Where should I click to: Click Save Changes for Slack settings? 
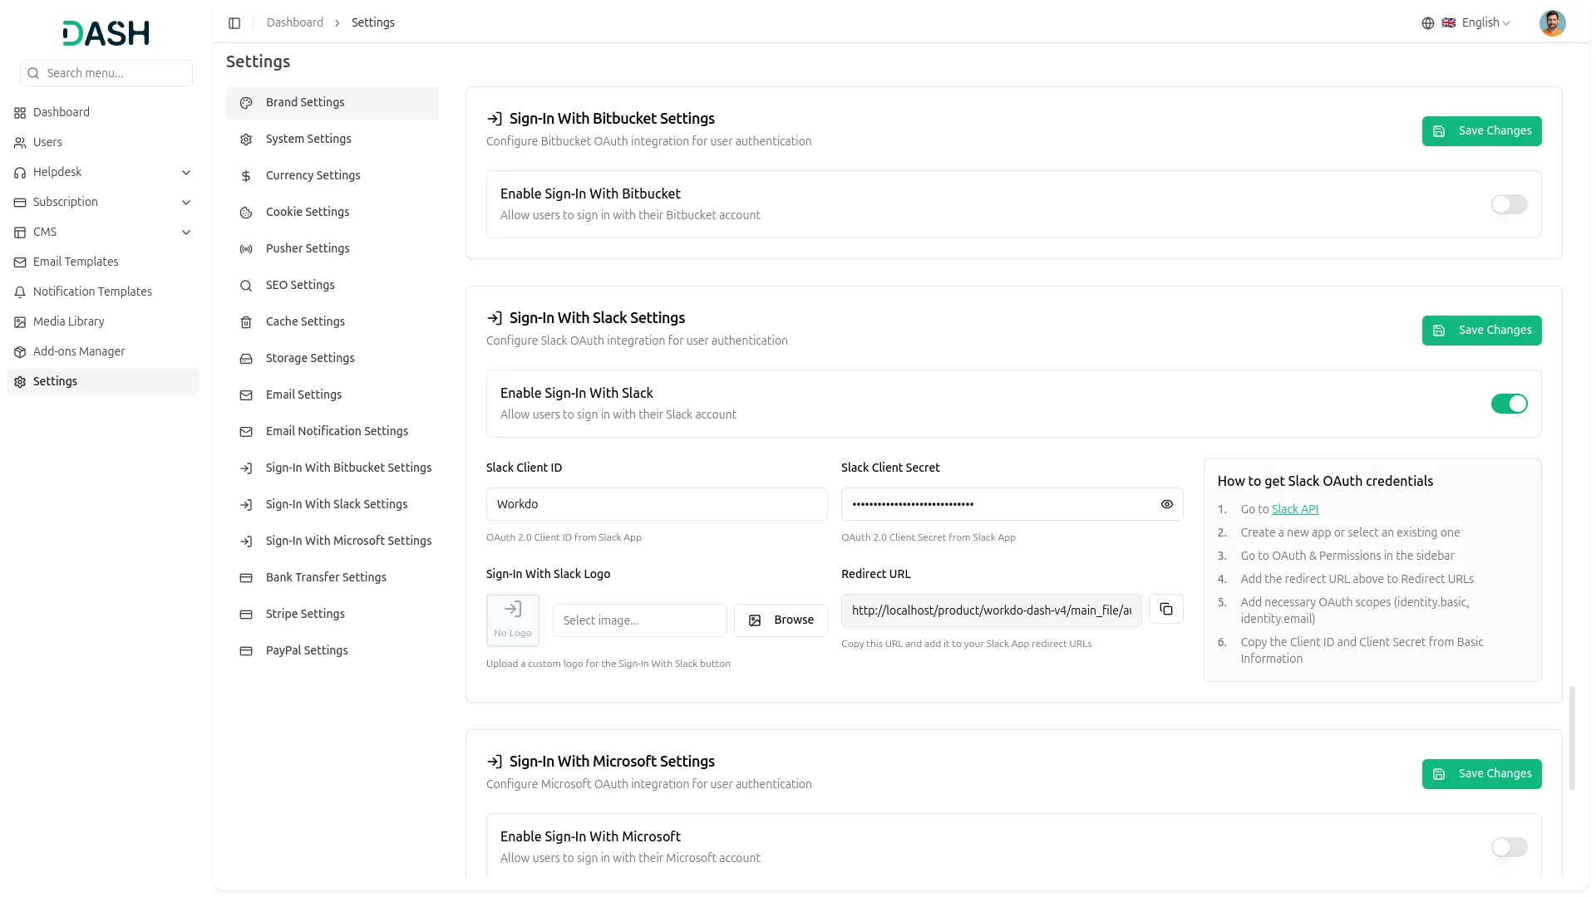click(x=1481, y=330)
